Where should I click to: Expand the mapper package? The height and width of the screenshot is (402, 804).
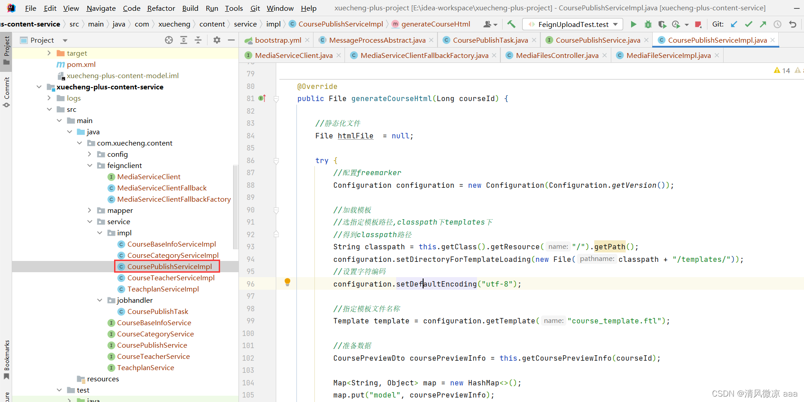point(89,210)
